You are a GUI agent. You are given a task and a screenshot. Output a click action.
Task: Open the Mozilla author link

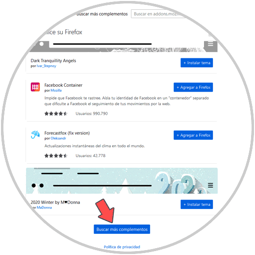(x=56, y=90)
